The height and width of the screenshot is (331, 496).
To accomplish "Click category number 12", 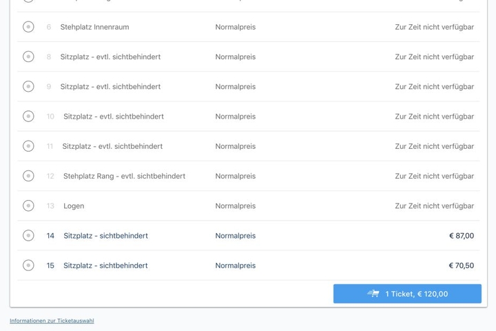I will [50, 176].
